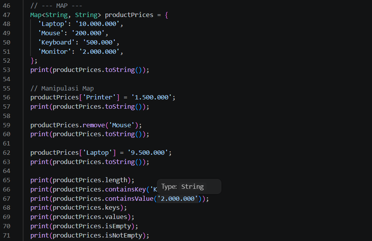Click the isNotEmpty property
Image resolution: width=372 pixels, height=241 pixels.
pyautogui.click(x=123, y=235)
